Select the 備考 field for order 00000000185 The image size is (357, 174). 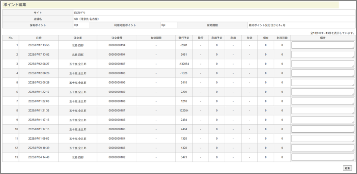pos(322,129)
